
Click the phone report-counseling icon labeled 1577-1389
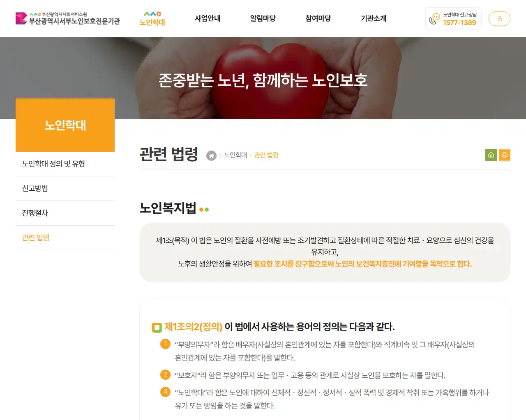click(x=433, y=19)
